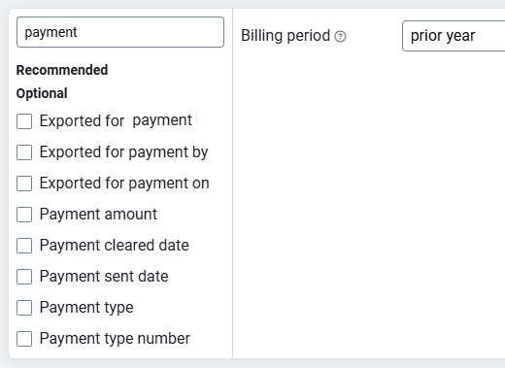Open the Billing period 'prior year' dropdown
The width and height of the screenshot is (505, 368).
point(454,36)
